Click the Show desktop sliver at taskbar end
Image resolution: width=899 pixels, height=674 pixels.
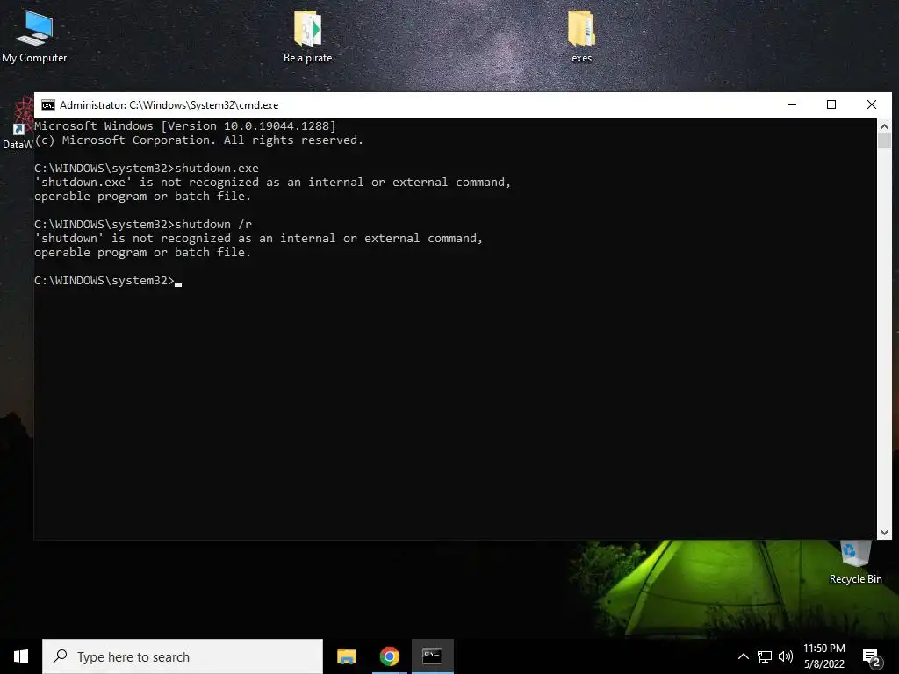[x=896, y=656]
